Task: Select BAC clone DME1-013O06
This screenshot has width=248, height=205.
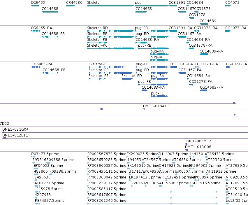Action: 198,147
